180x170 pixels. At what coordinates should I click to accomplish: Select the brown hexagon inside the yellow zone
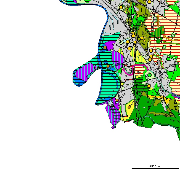click(x=129, y=107)
